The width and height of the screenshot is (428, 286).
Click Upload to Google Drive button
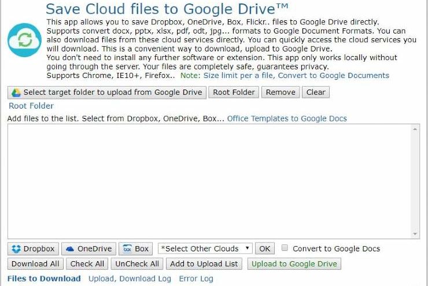point(294,264)
